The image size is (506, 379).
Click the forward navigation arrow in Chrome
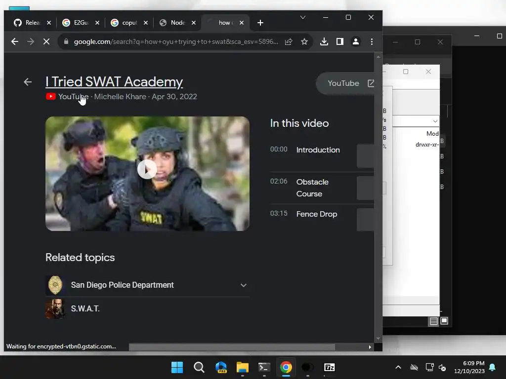click(30, 41)
